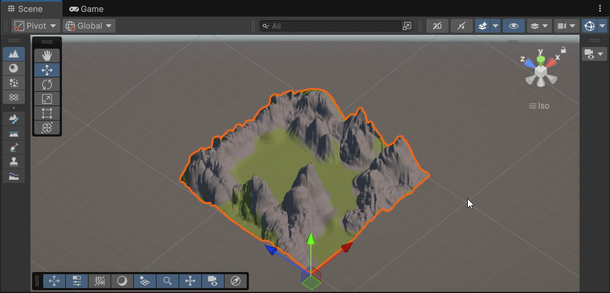The width and height of the screenshot is (610, 293).
Task: Toggle scene gizmos globe button
Action: (590, 26)
